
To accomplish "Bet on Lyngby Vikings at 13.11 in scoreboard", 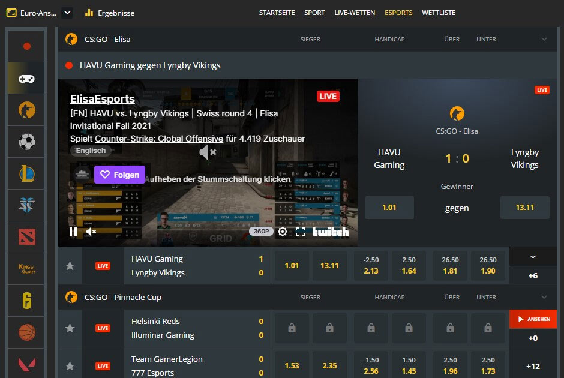I will [x=525, y=208].
